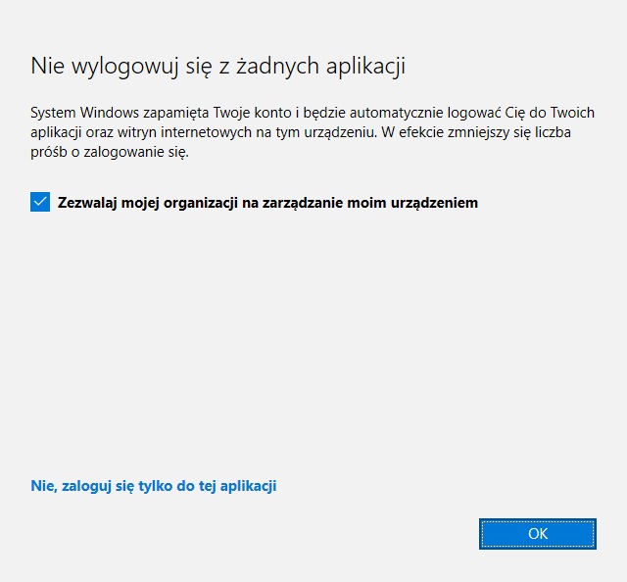Screen dimensions: 627x582
Task: Click the 'System Windows zapamięta' paragraph
Action: point(313,132)
